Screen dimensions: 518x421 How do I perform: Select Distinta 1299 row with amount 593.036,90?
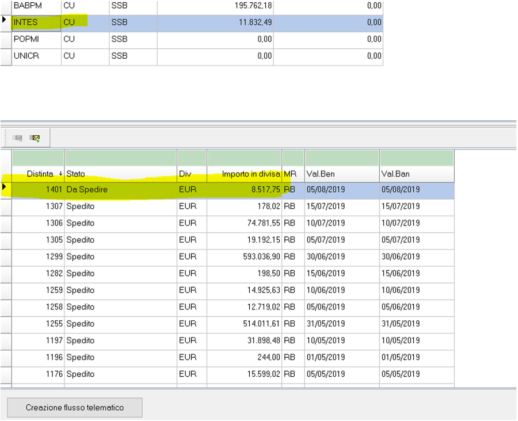click(x=121, y=257)
